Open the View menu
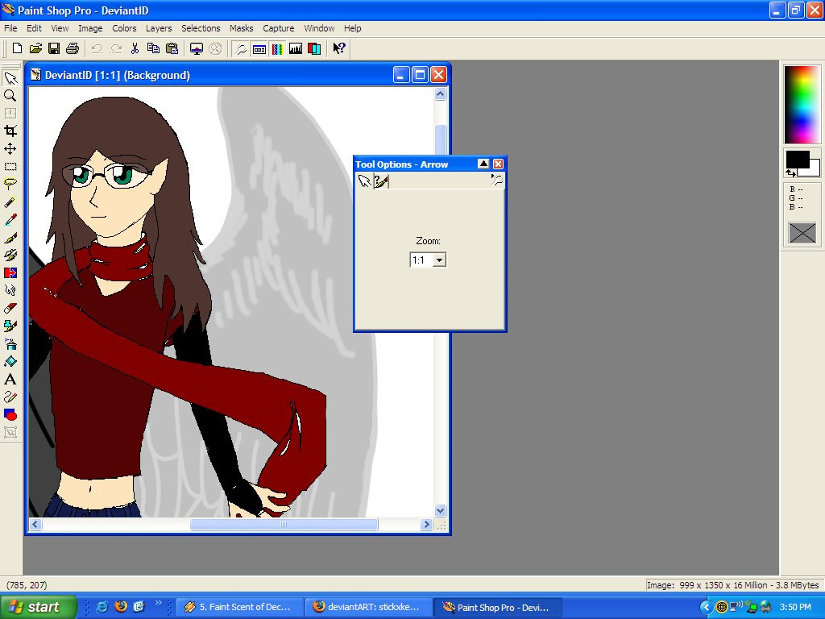The width and height of the screenshot is (825, 619). [x=60, y=28]
